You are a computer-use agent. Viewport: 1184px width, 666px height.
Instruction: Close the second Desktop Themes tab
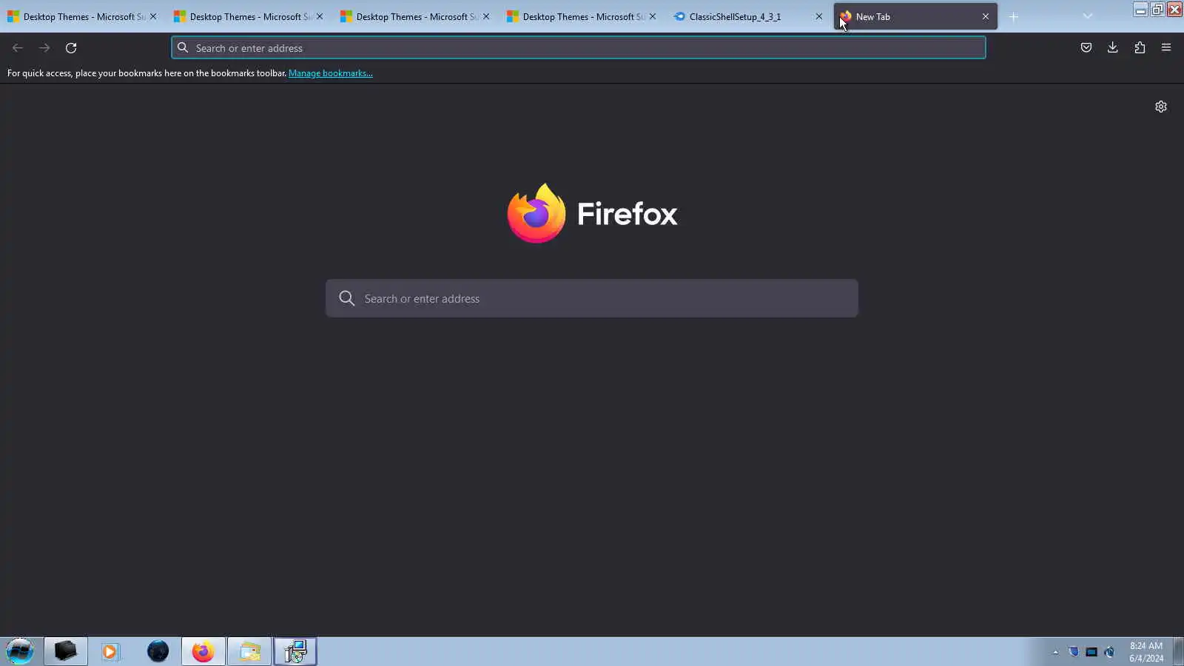320,16
